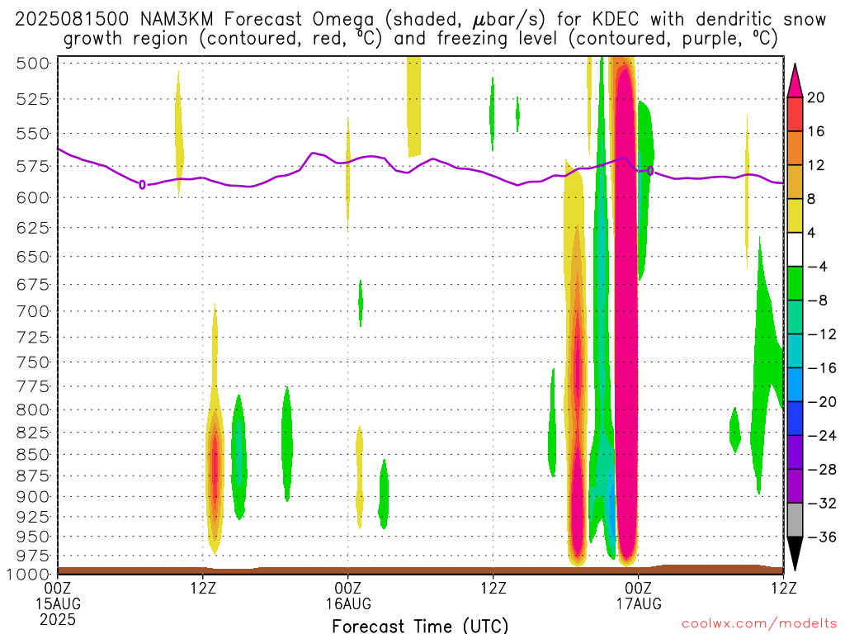The width and height of the screenshot is (845, 634).
Task: Click the green upward motion area at far right
Action: pyautogui.click(x=765, y=367)
